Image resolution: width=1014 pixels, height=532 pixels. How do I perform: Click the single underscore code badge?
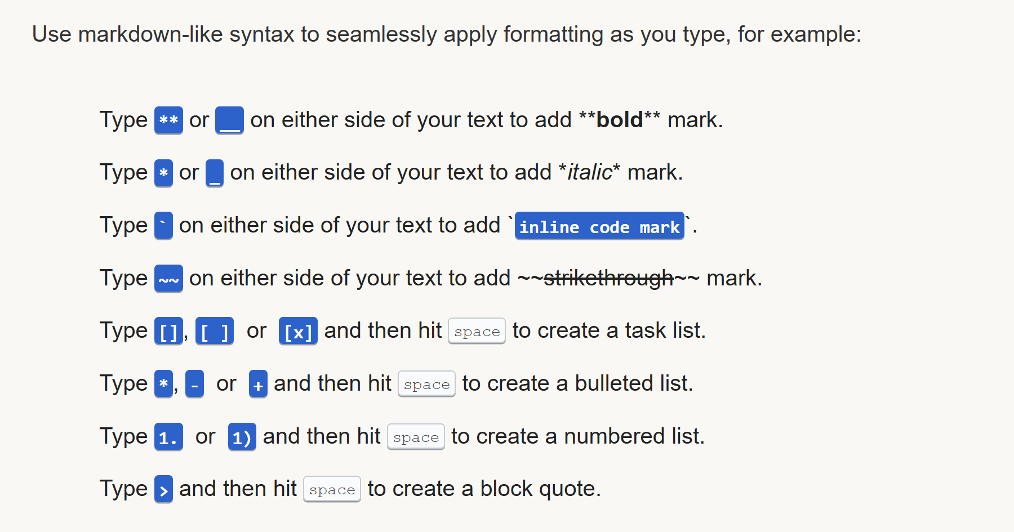click(215, 173)
